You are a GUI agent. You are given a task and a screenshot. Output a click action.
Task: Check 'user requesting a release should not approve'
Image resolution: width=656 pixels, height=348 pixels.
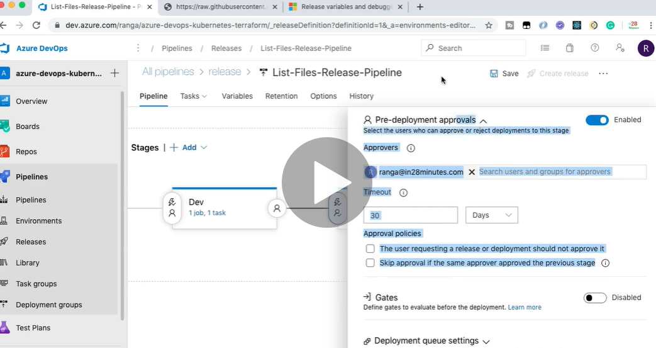click(x=370, y=249)
